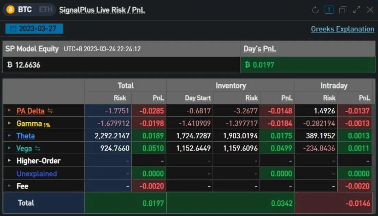378x216 pixels.
Task: Click the Unexplained row label
Action: tap(37, 173)
